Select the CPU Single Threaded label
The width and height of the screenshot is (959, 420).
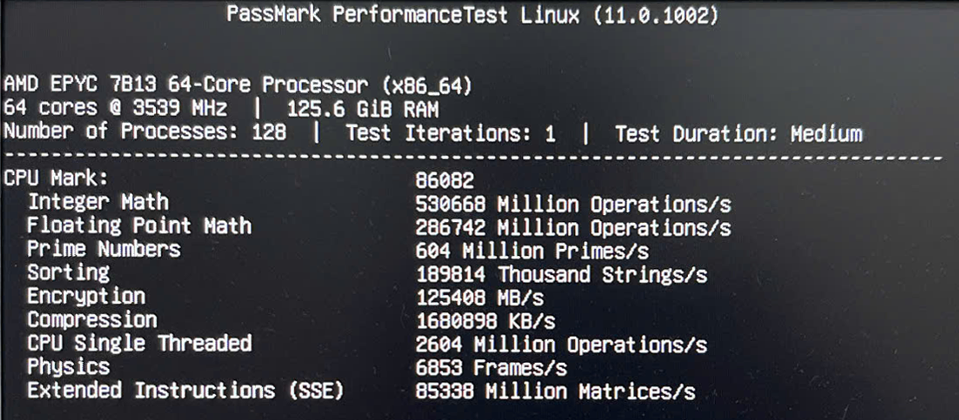139,344
